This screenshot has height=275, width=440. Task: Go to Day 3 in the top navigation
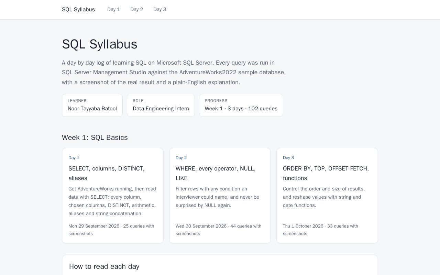click(159, 10)
